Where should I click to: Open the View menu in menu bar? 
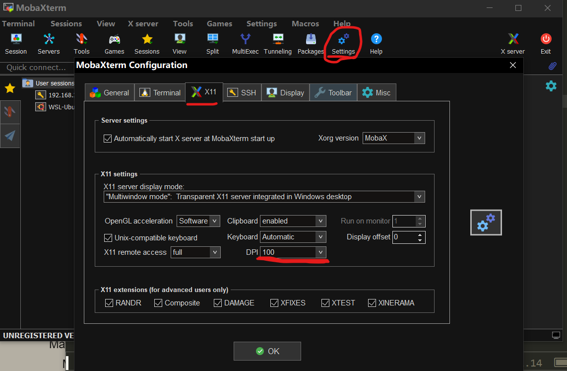(x=106, y=23)
